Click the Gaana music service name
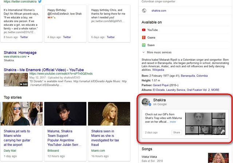 (x=151, y=37)
